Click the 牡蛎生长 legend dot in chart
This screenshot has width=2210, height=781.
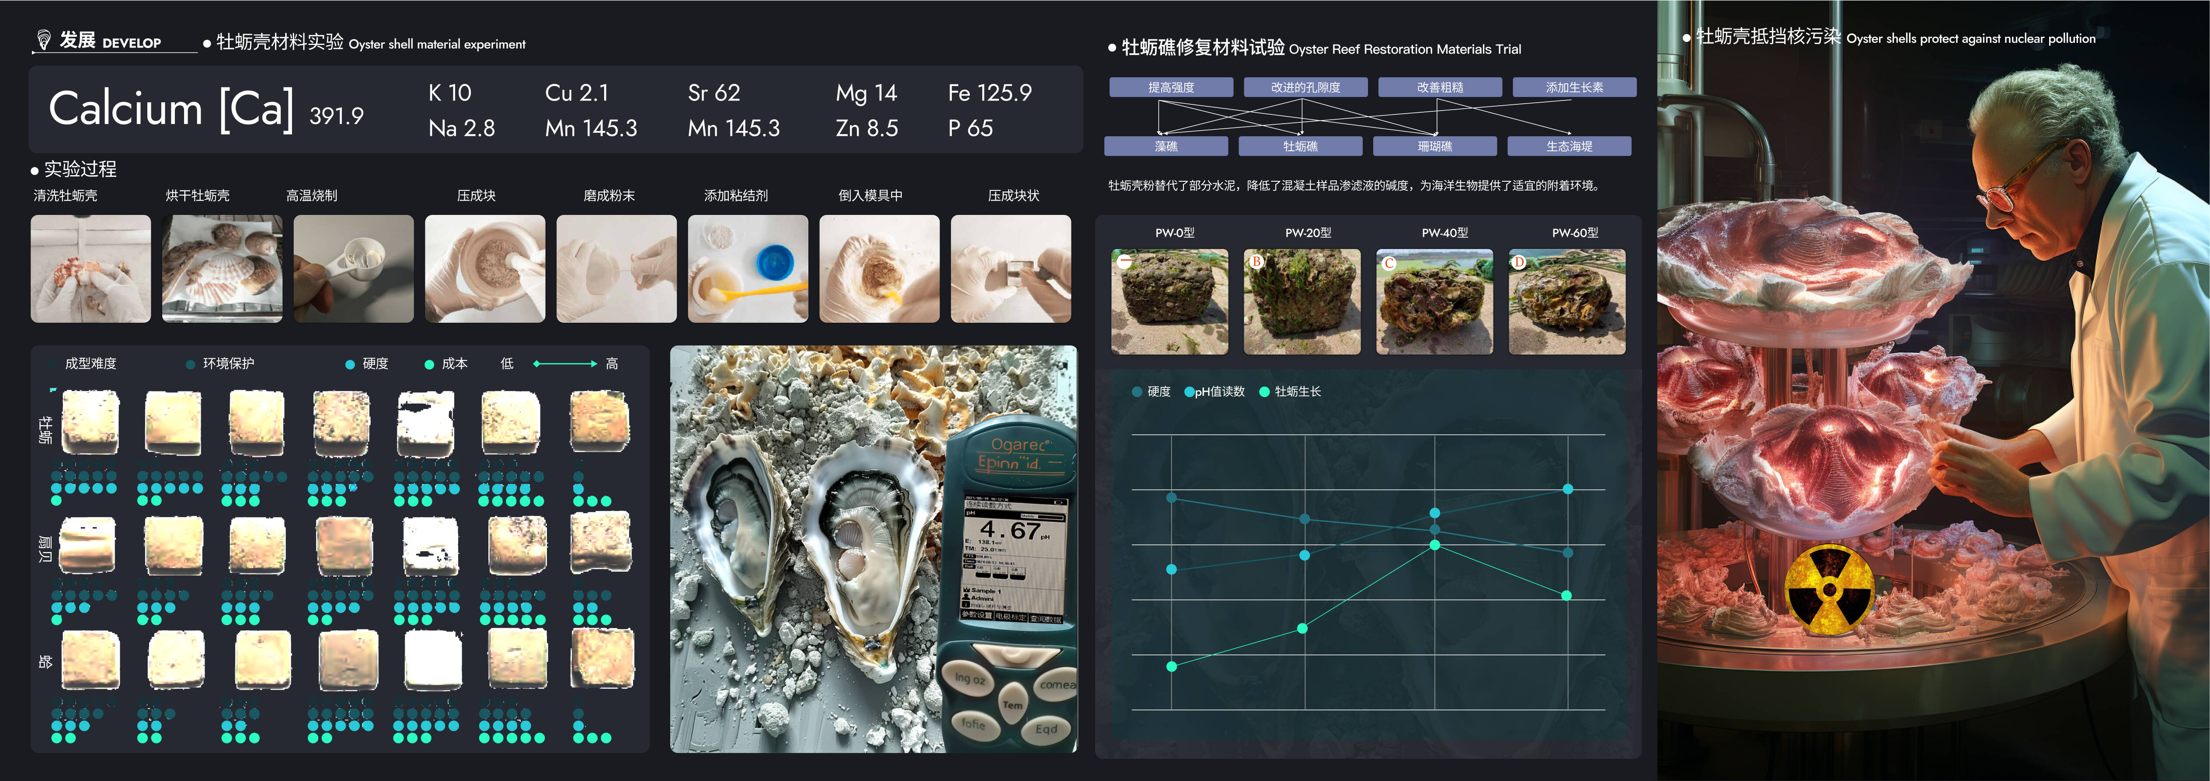click(1264, 392)
